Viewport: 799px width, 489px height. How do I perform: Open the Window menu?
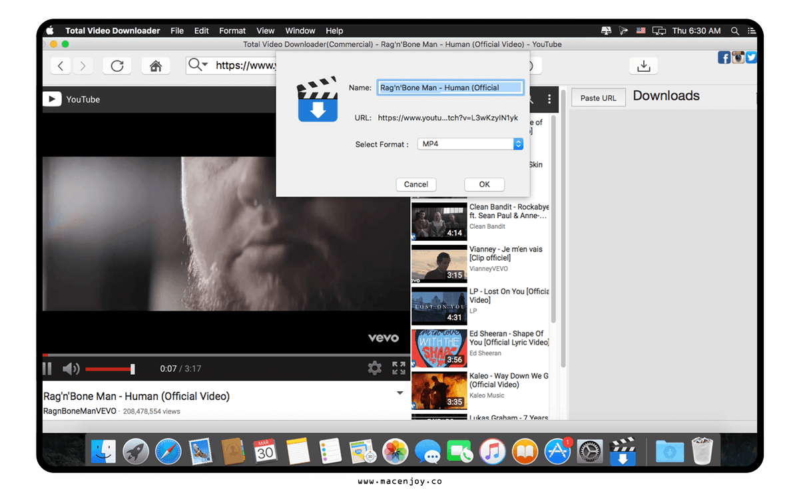click(300, 31)
